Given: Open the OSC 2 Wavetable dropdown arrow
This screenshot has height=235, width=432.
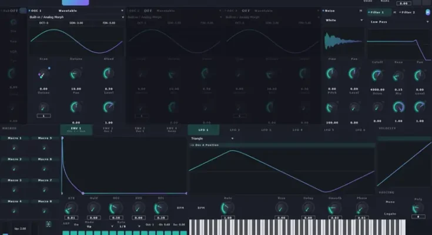Looking at the screenshot, I should [x=220, y=11].
